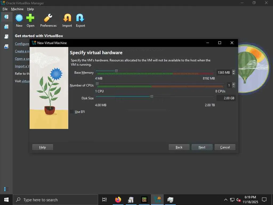Click the '8 CPUs' maximum label
273x205 pixels.
(x=220, y=91)
